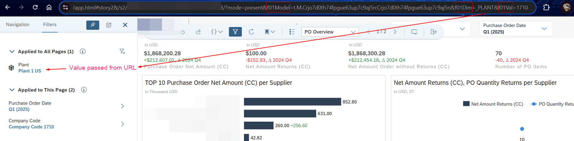Screen dimensions: 574x141
Task: Open the Plant 1 US filter value
Action: coord(29,71)
